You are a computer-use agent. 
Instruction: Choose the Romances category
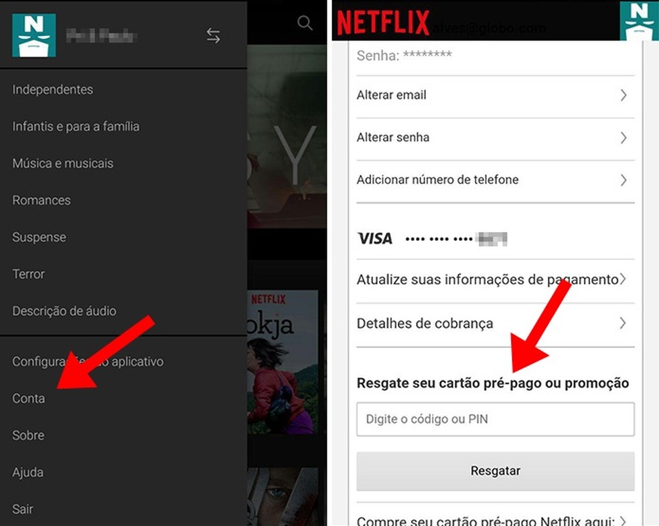pos(42,200)
